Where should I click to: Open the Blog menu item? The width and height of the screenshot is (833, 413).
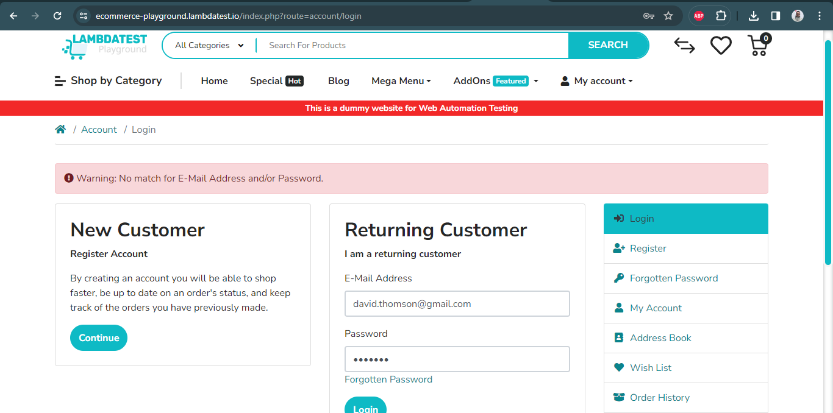(x=338, y=81)
